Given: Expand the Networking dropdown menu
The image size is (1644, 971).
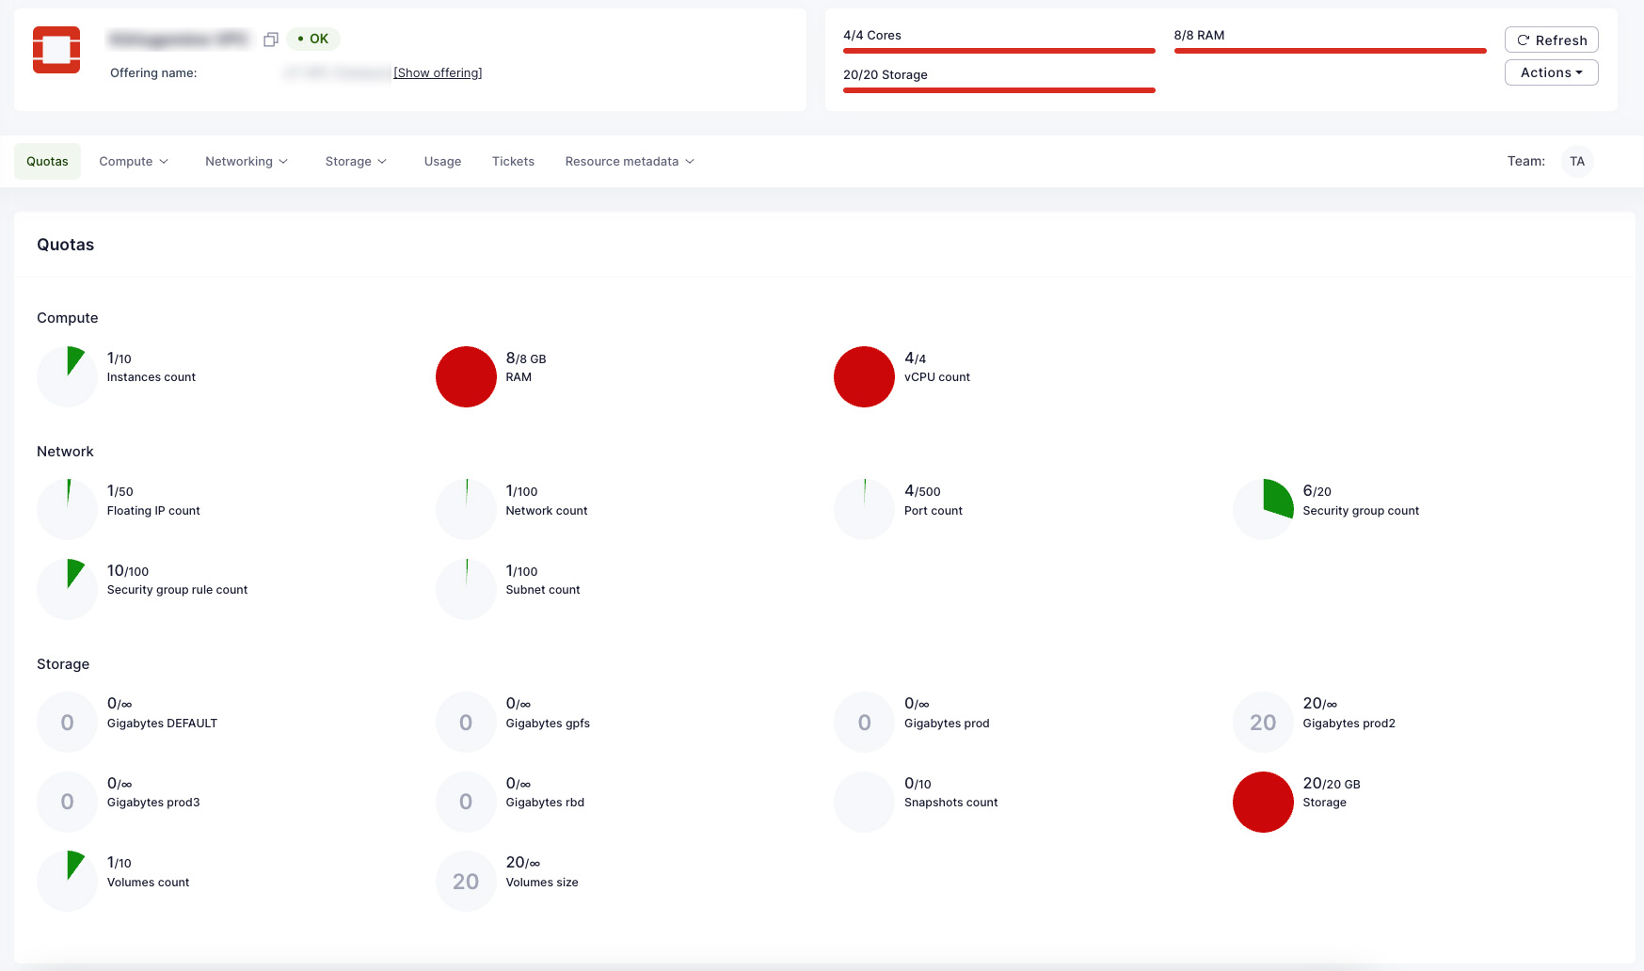Looking at the screenshot, I should pyautogui.click(x=247, y=162).
